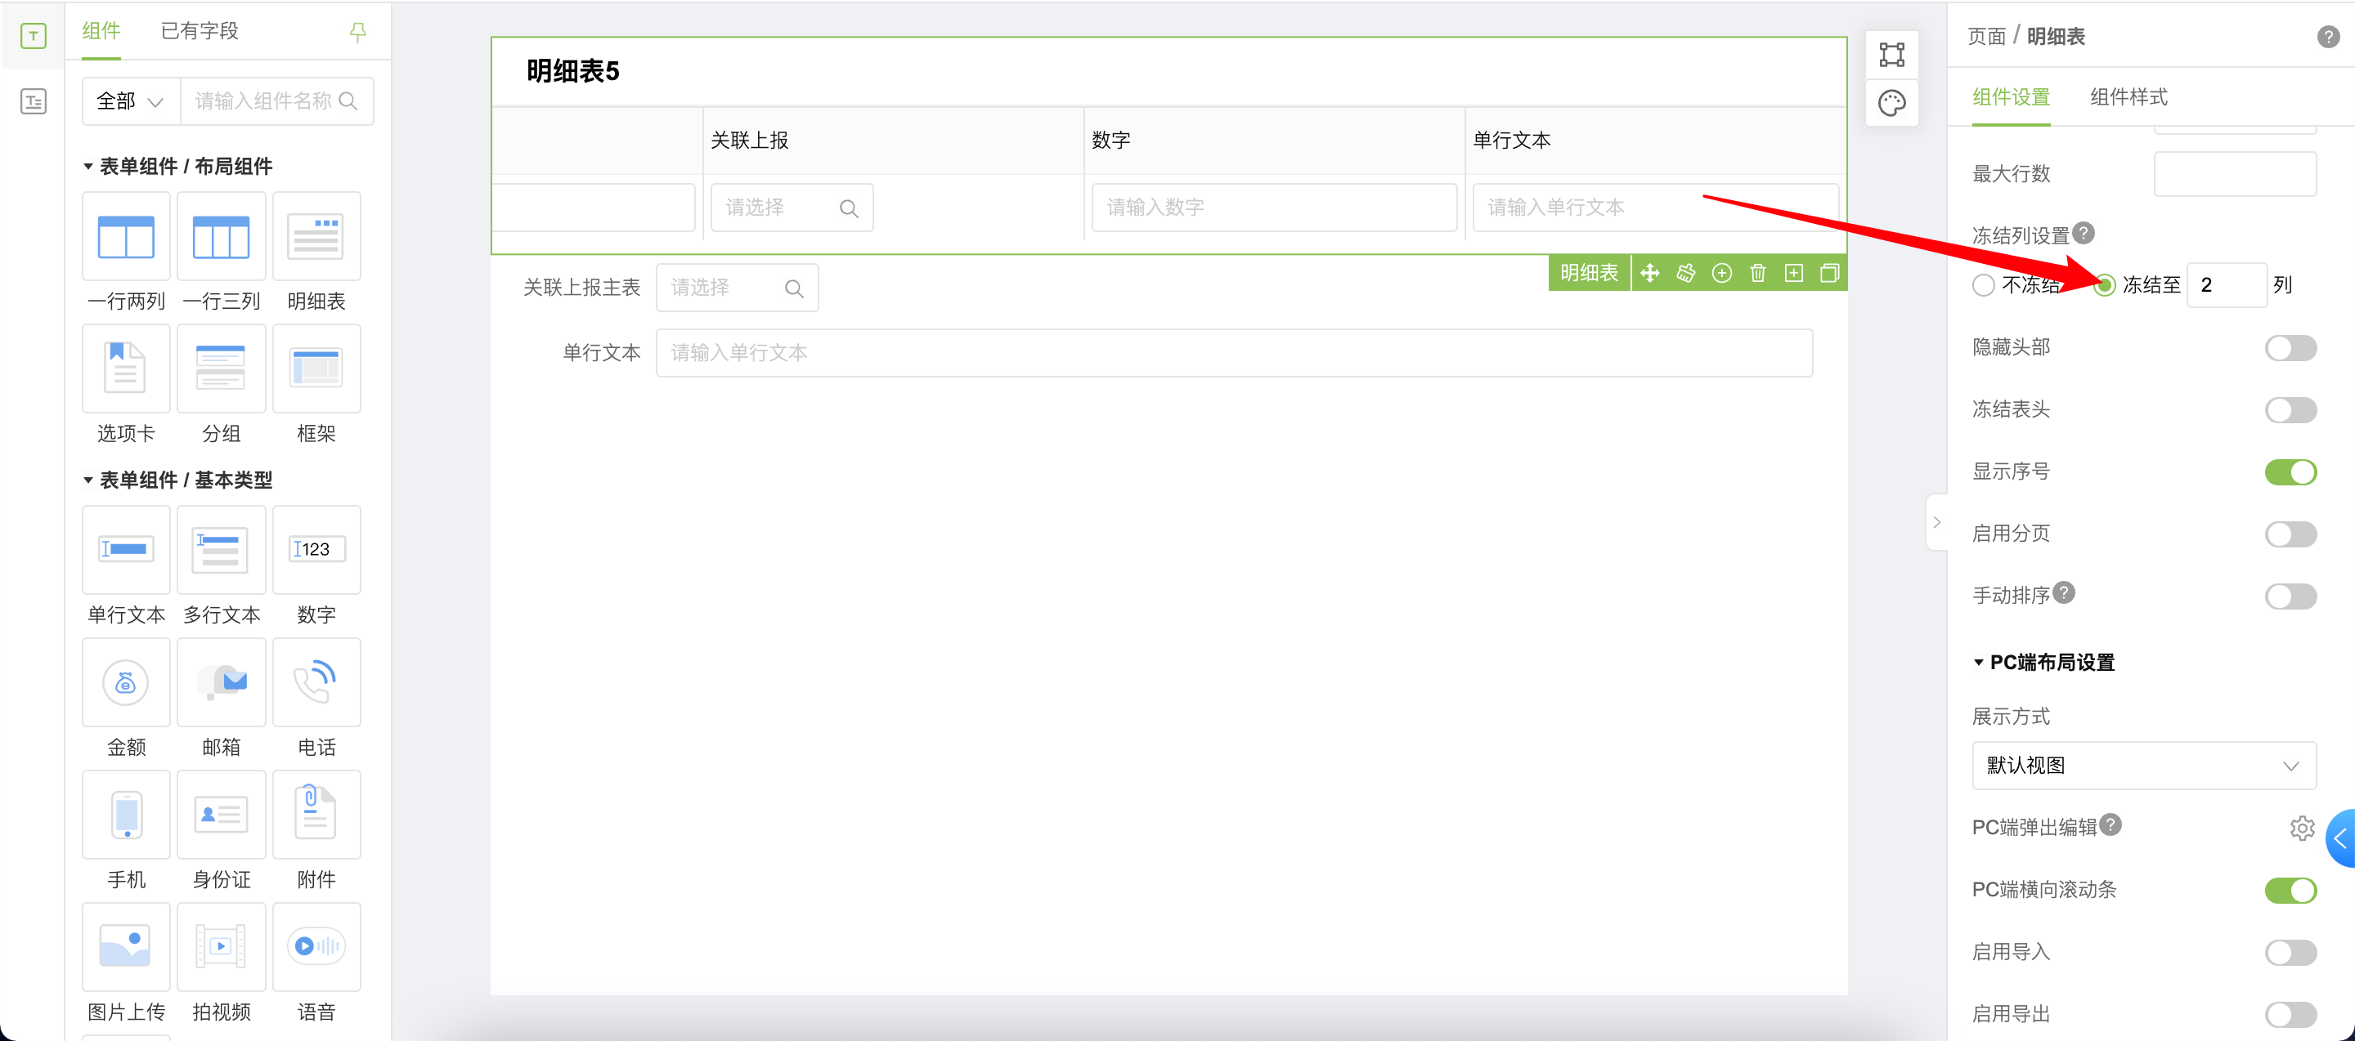Select the 图片上传 component
This screenshot has height=1041, width=2355.
point(125,947)
